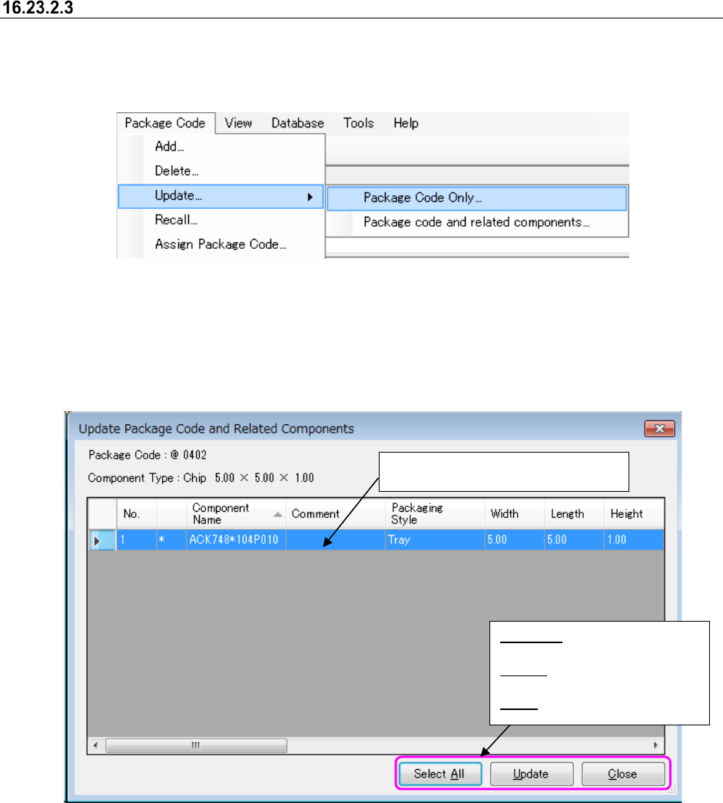Open the Database menu
Viewport: 723px width, 803px height.
point(297,124)
